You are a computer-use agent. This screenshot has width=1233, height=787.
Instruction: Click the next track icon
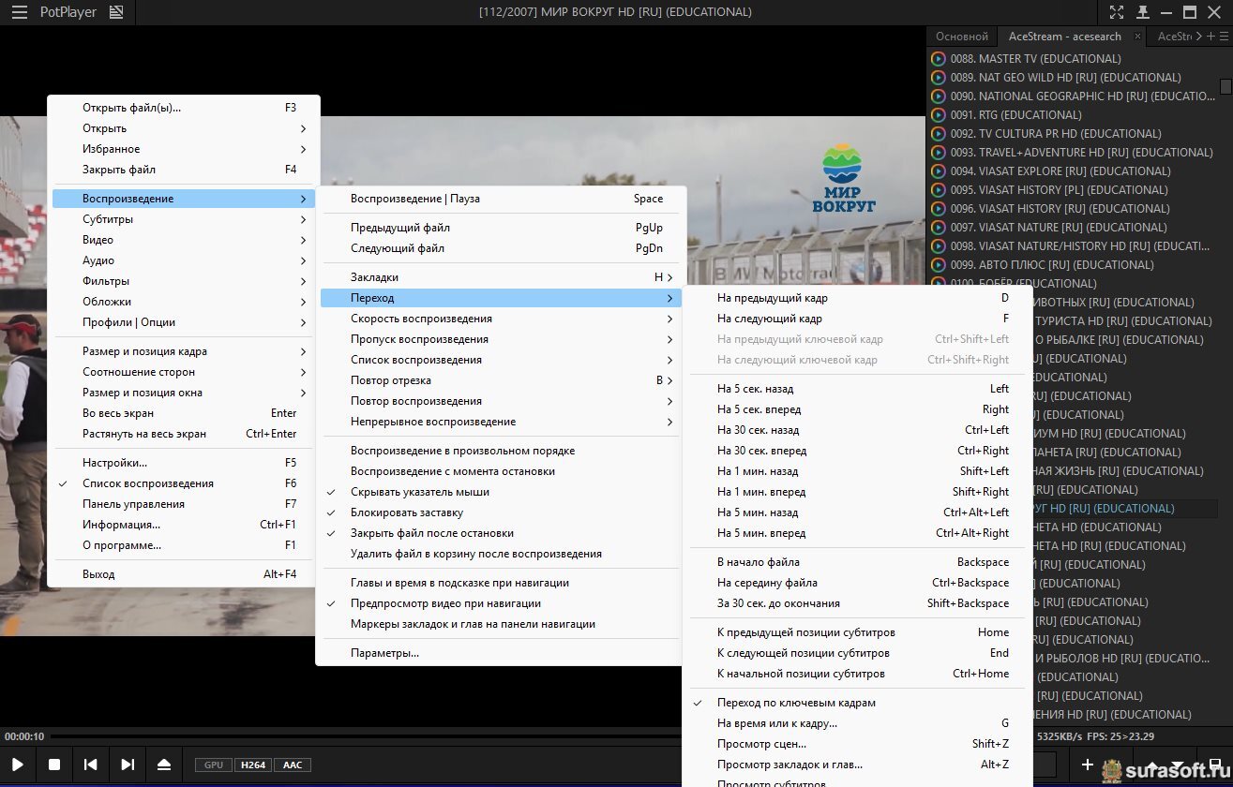(x=128, y=765)
